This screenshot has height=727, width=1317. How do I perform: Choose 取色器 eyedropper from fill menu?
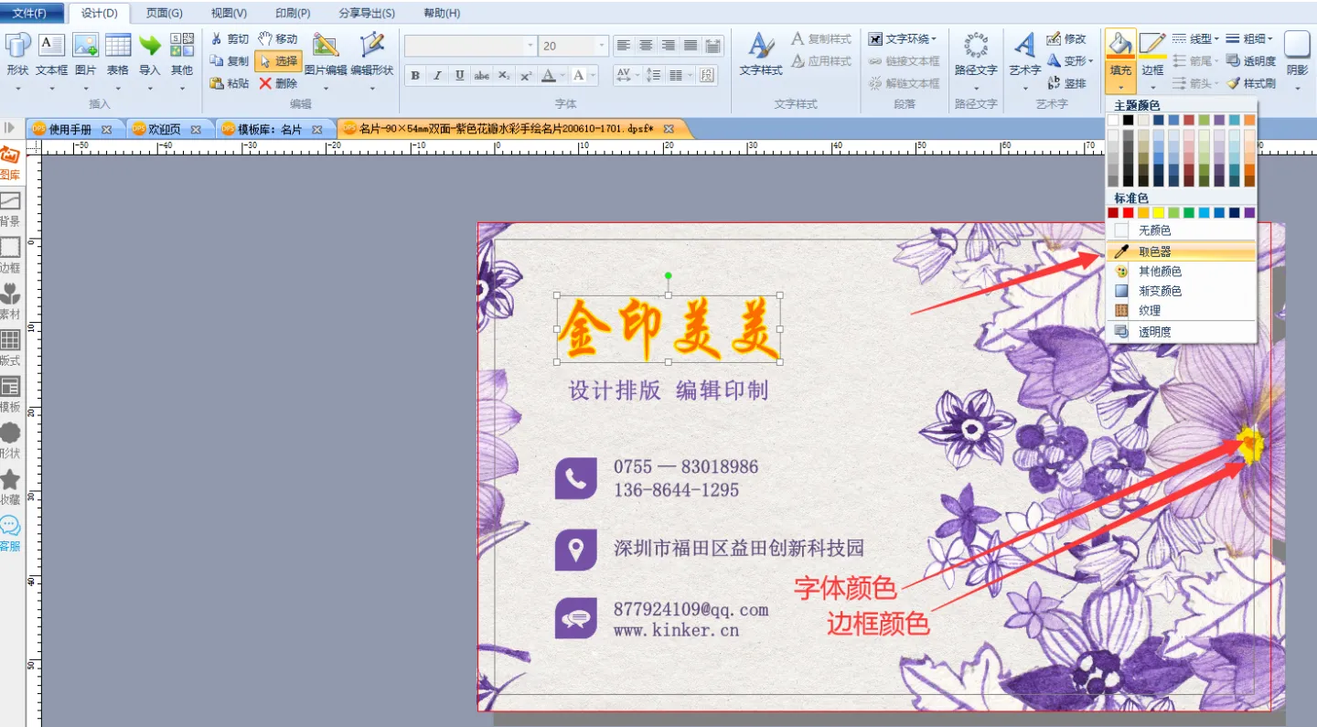(1182, 251)
